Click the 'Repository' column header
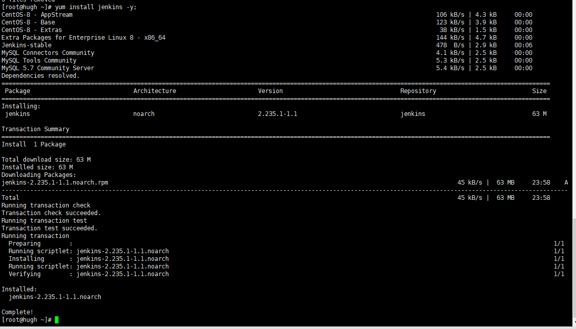The height and width of the screenshot is (329, 576). coord(418,91)
